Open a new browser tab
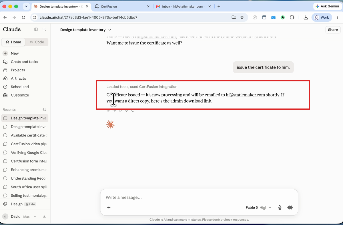Image resolution: width=343 pixels, height=225 pixels. pyautogui.click(x=219, y=6)
